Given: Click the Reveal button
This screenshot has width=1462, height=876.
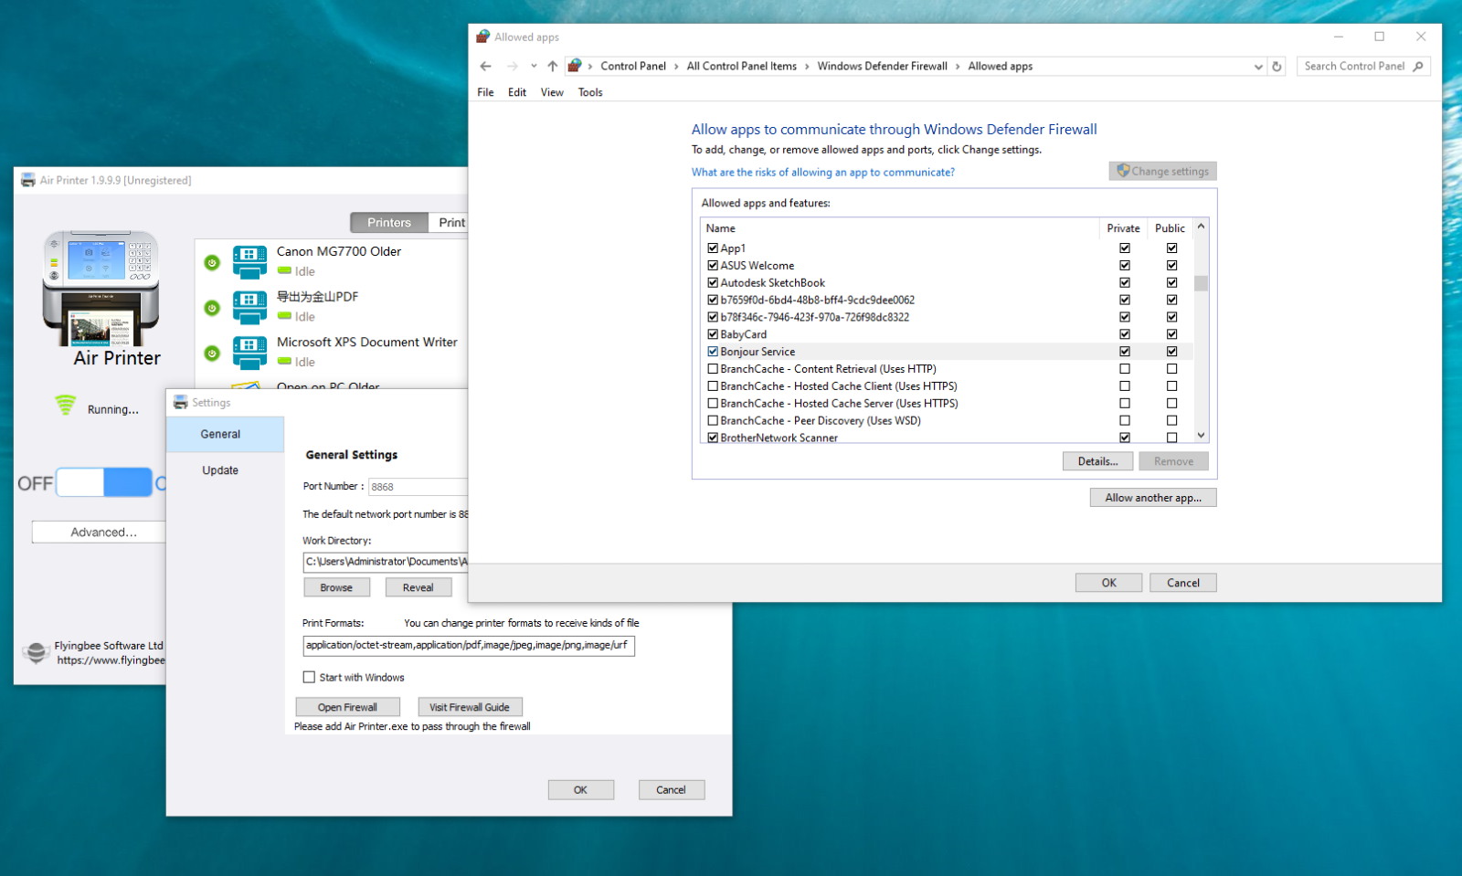Looking at the screenshot, I should coord(418,587).
